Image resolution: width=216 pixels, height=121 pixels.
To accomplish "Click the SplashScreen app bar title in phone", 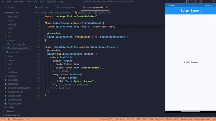I will tap(190, 11).
